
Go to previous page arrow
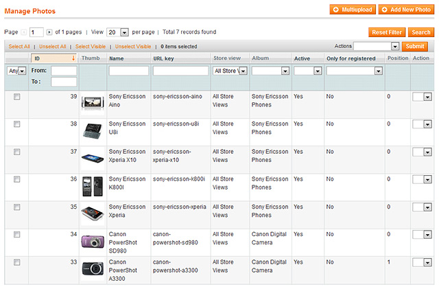(24, 32)
